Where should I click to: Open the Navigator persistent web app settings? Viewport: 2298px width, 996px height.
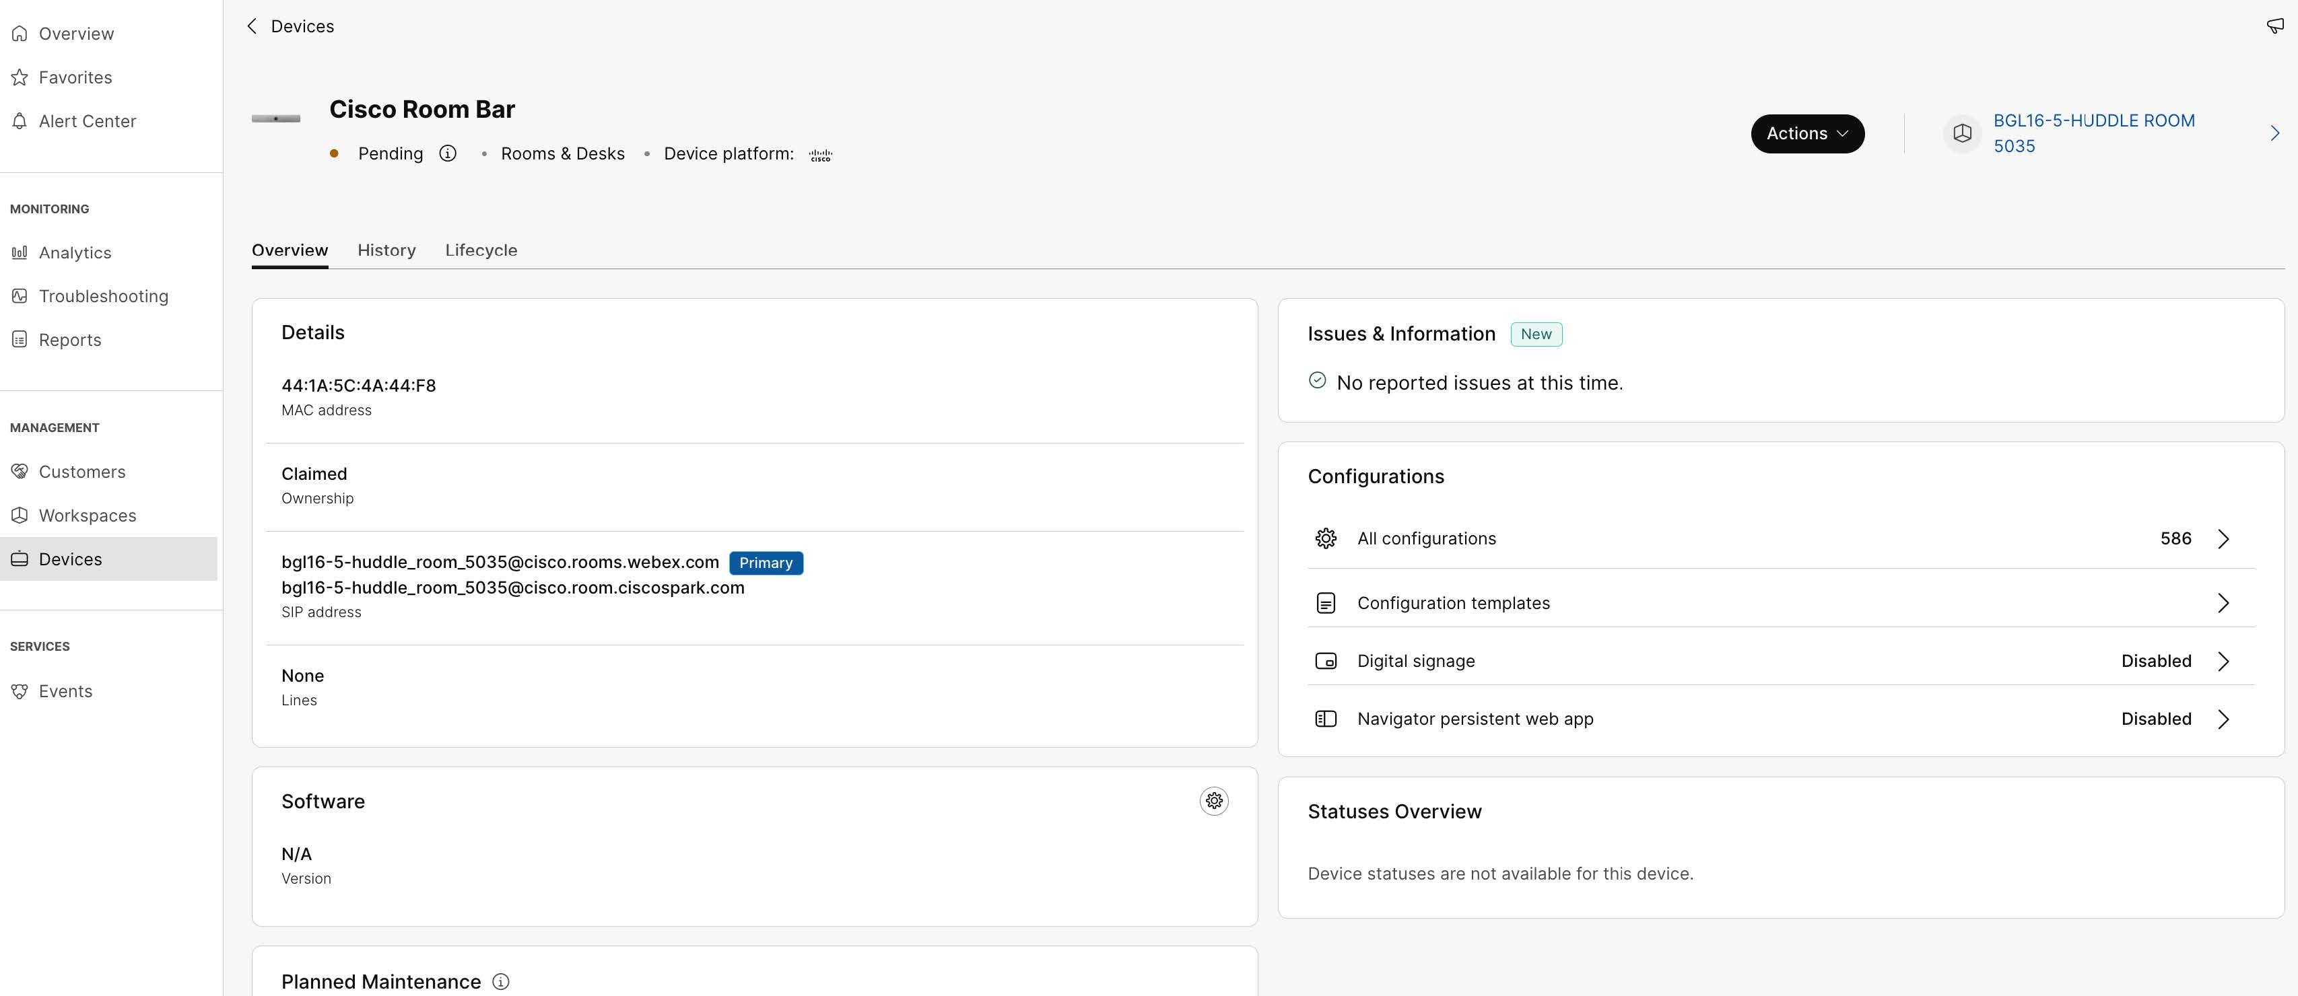tap(2222, 719)
